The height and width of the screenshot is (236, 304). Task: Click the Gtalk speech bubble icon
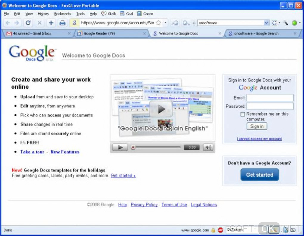click(x=104, y=14)
